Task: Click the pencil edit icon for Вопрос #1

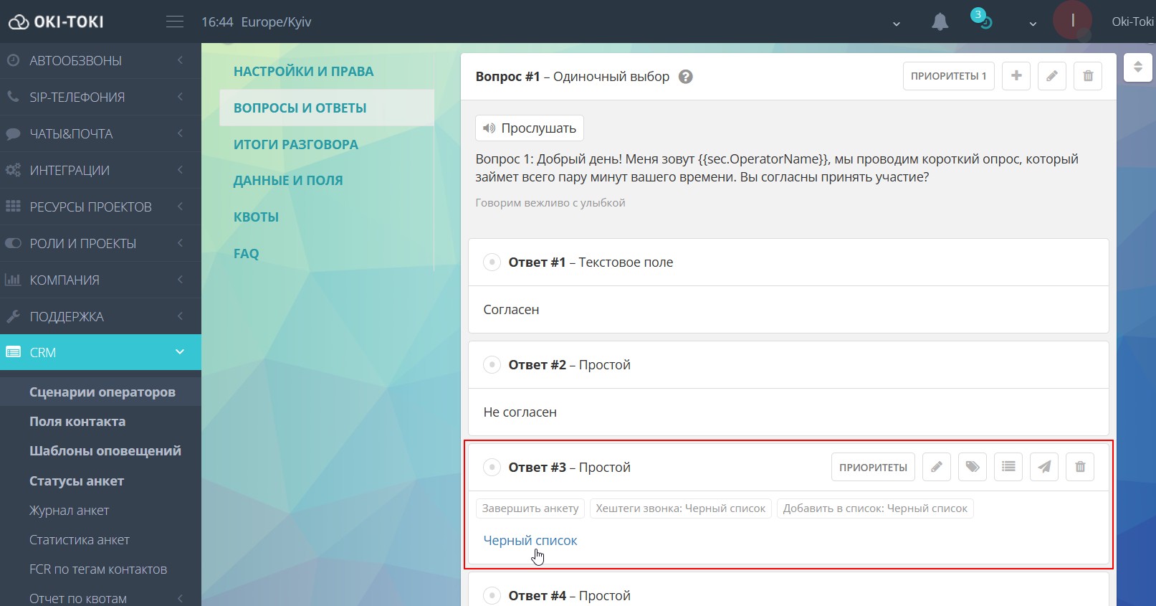Action: [x=1051, y=76]
